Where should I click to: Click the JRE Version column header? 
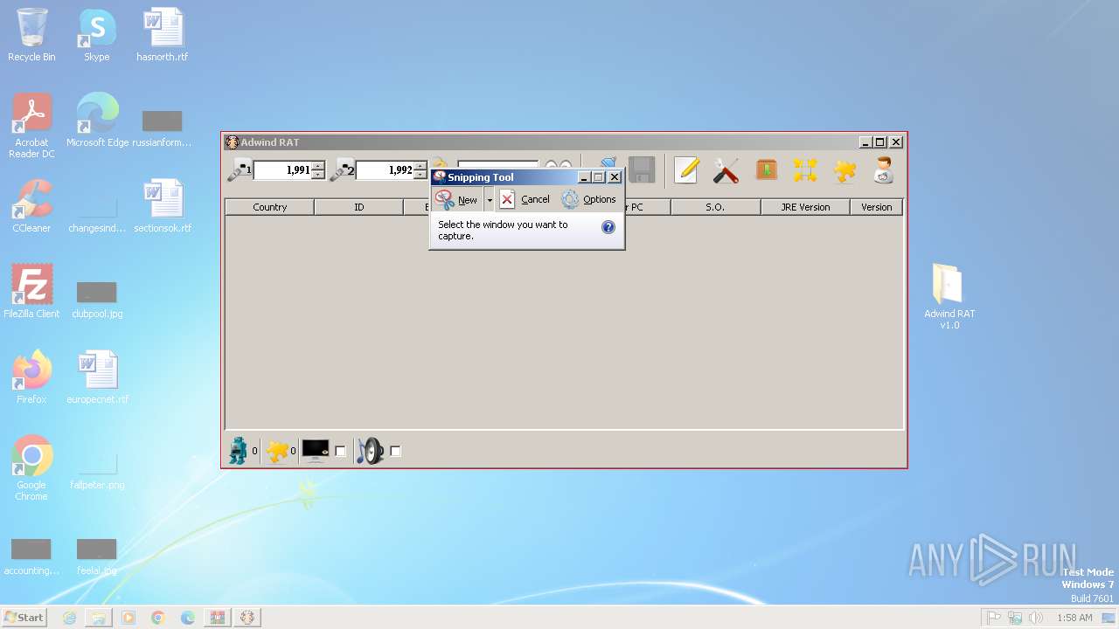tap(805, 207)
